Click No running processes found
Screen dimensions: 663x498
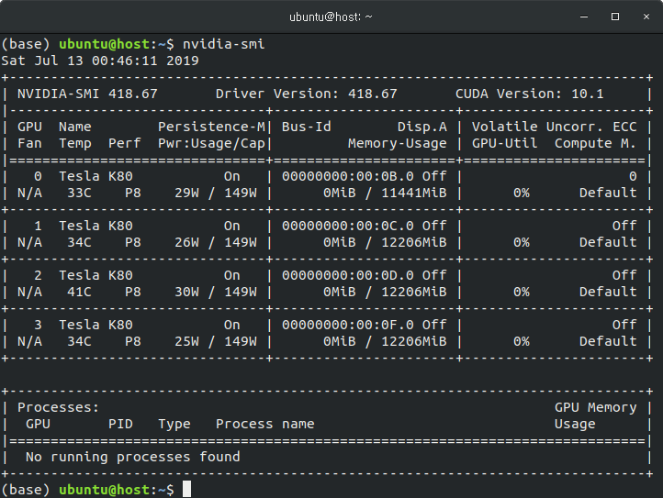(x=133, y=457)
